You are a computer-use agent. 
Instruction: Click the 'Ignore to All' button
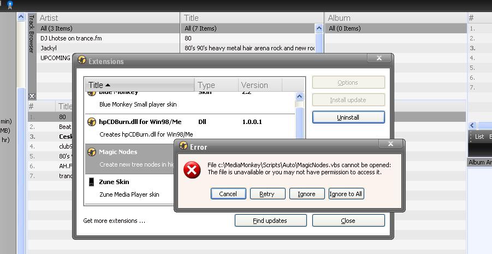tap(346, 194)
